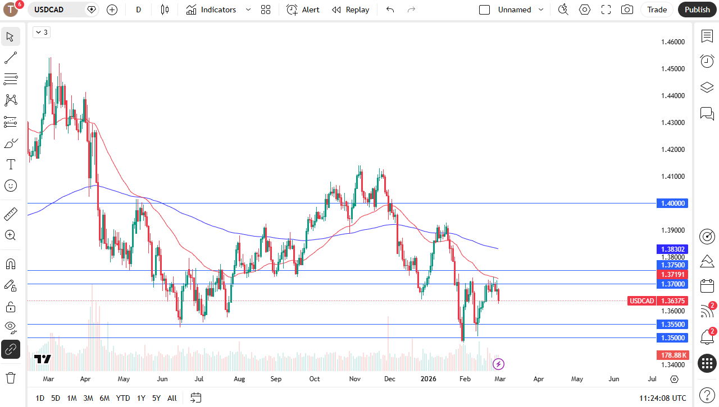Open the economic calendar sidebar icon
This screenshot has height=407, width=719.
(707, 286)
